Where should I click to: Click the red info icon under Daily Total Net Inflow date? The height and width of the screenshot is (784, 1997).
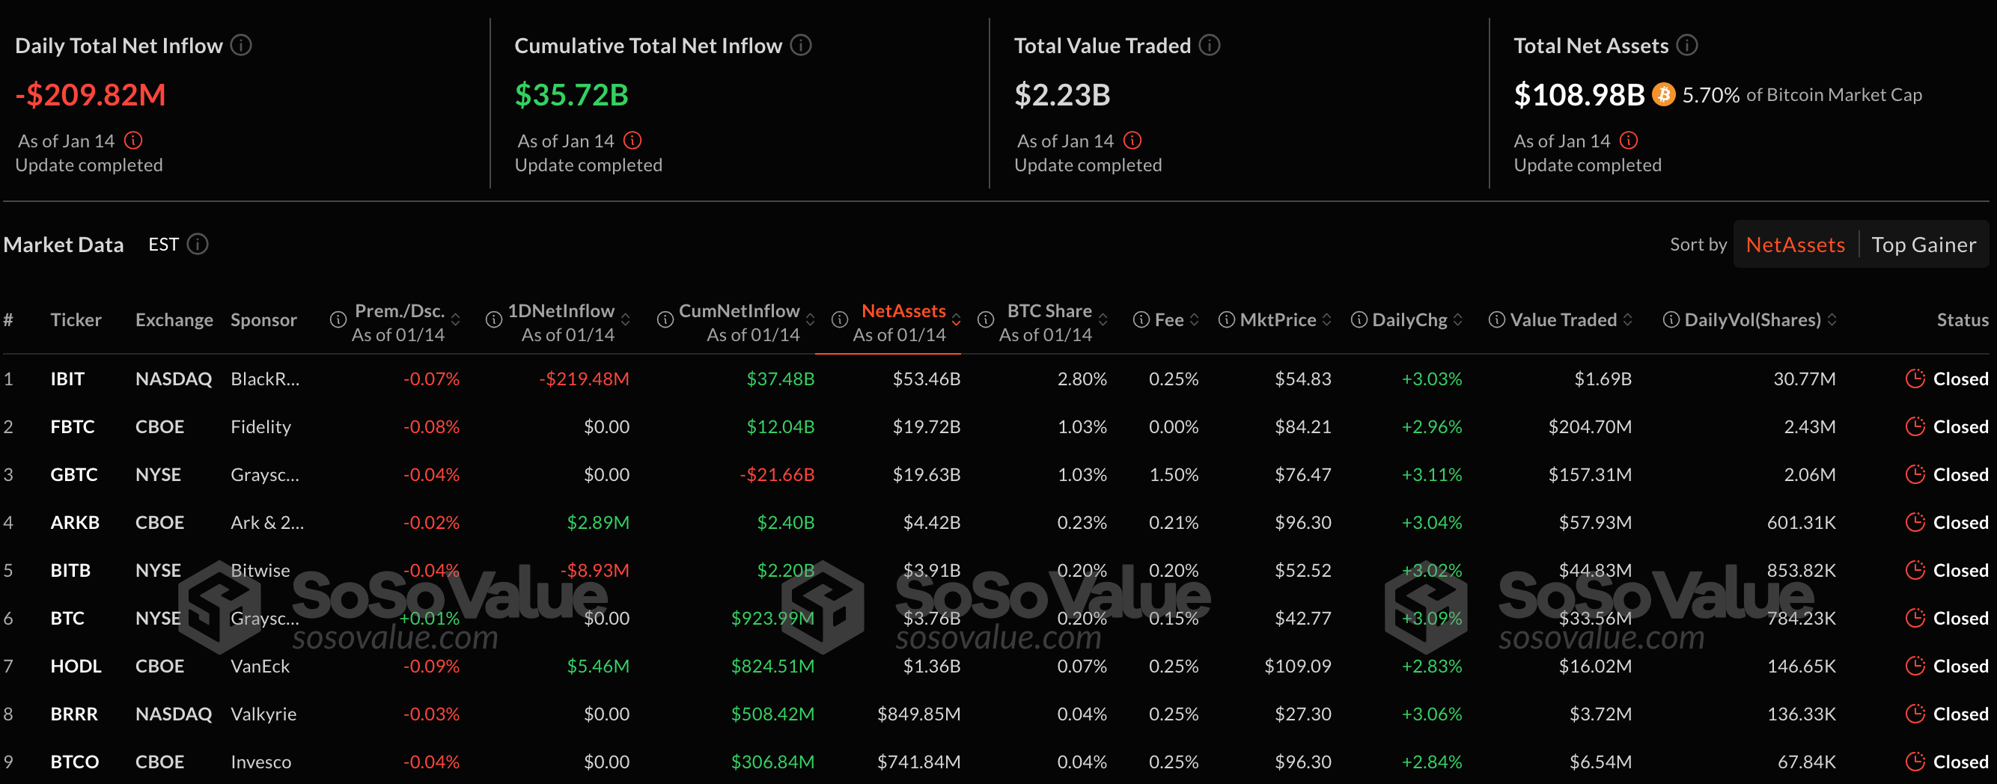(x=135, y=140)
